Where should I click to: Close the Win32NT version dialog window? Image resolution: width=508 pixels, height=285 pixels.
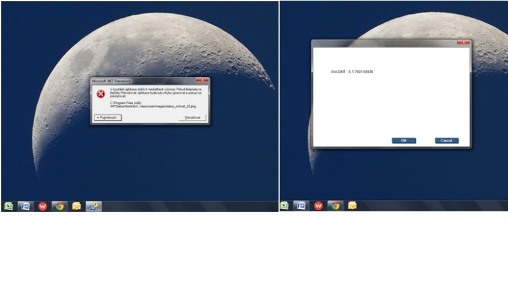click(464, 43)
